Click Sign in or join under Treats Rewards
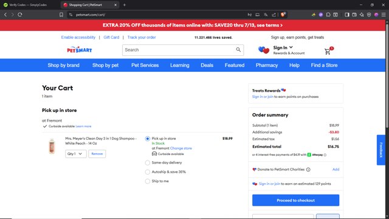The height and width of the screenshot is (219, 389). (263, 97)
